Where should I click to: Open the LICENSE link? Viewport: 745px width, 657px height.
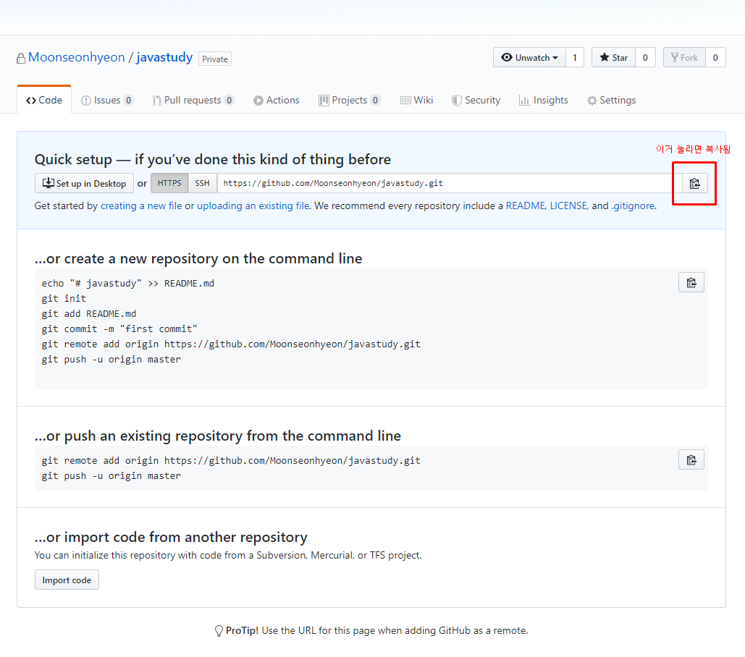pos(569,206)
